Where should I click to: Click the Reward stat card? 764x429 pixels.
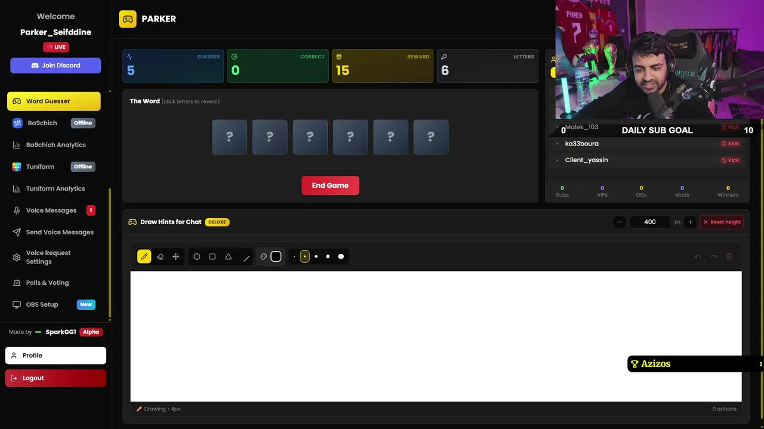(383, 66)
